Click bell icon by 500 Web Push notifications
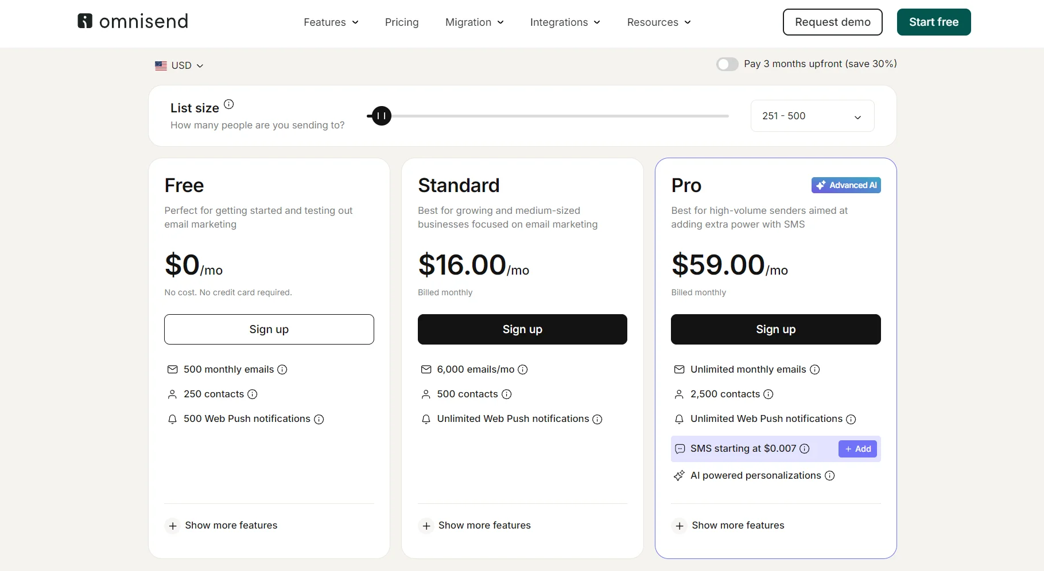 point(172,419)
